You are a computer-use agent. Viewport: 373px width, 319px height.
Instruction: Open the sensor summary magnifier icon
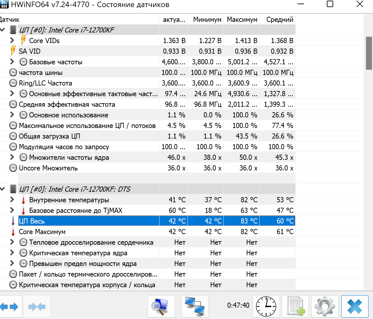tap(161, 306)
